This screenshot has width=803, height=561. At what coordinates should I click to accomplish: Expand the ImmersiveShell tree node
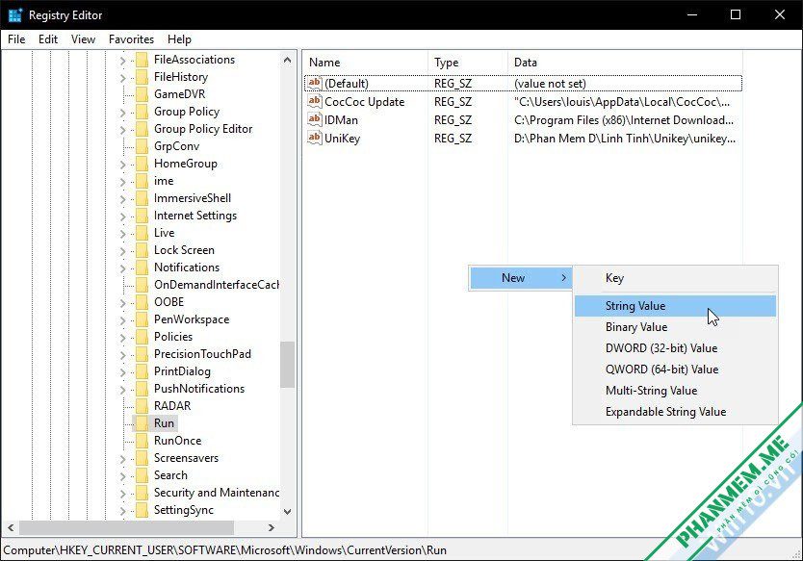coord(122,199)
